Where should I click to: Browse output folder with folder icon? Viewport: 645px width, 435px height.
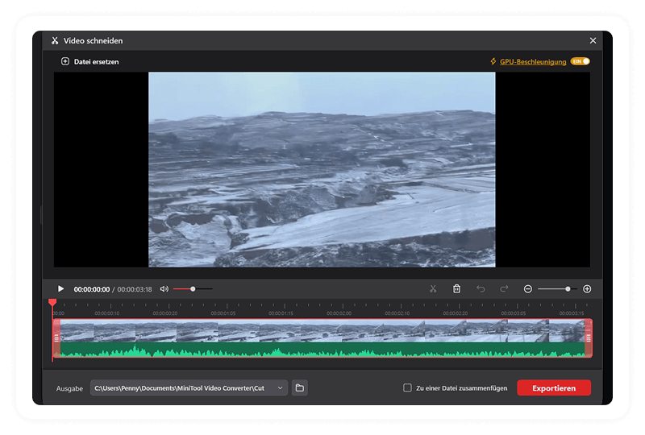click(300, 387)
